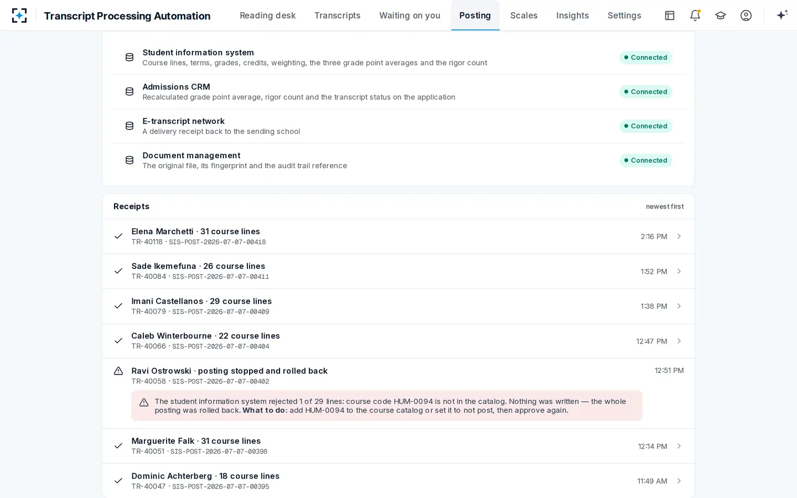Expand Imani Castellanos receipt chevron
This screenshot has width=797, height=498.
point(679,306)
